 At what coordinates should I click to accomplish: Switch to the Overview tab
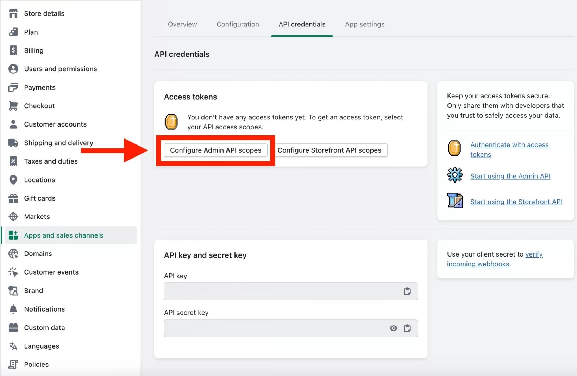(182, 24)
